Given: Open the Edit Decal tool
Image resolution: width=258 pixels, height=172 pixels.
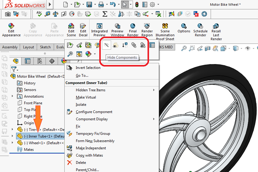Looking at the screenshot, I should click(83, 30).
